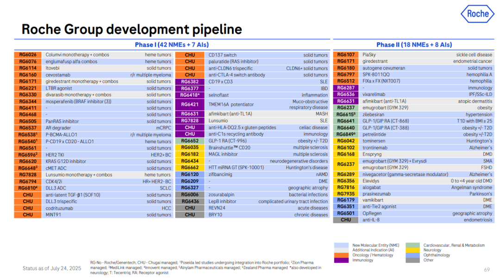
Task: Click anti-CLDN6 trispecific entry
Action: click(231, 68)
